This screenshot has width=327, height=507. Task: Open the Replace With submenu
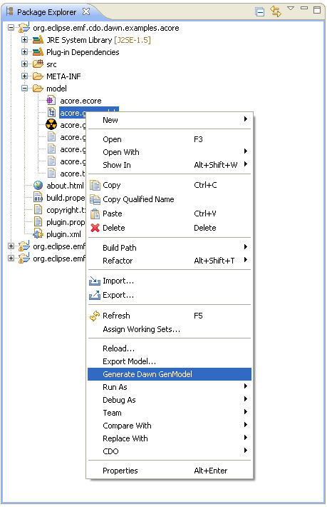(170, 438)
